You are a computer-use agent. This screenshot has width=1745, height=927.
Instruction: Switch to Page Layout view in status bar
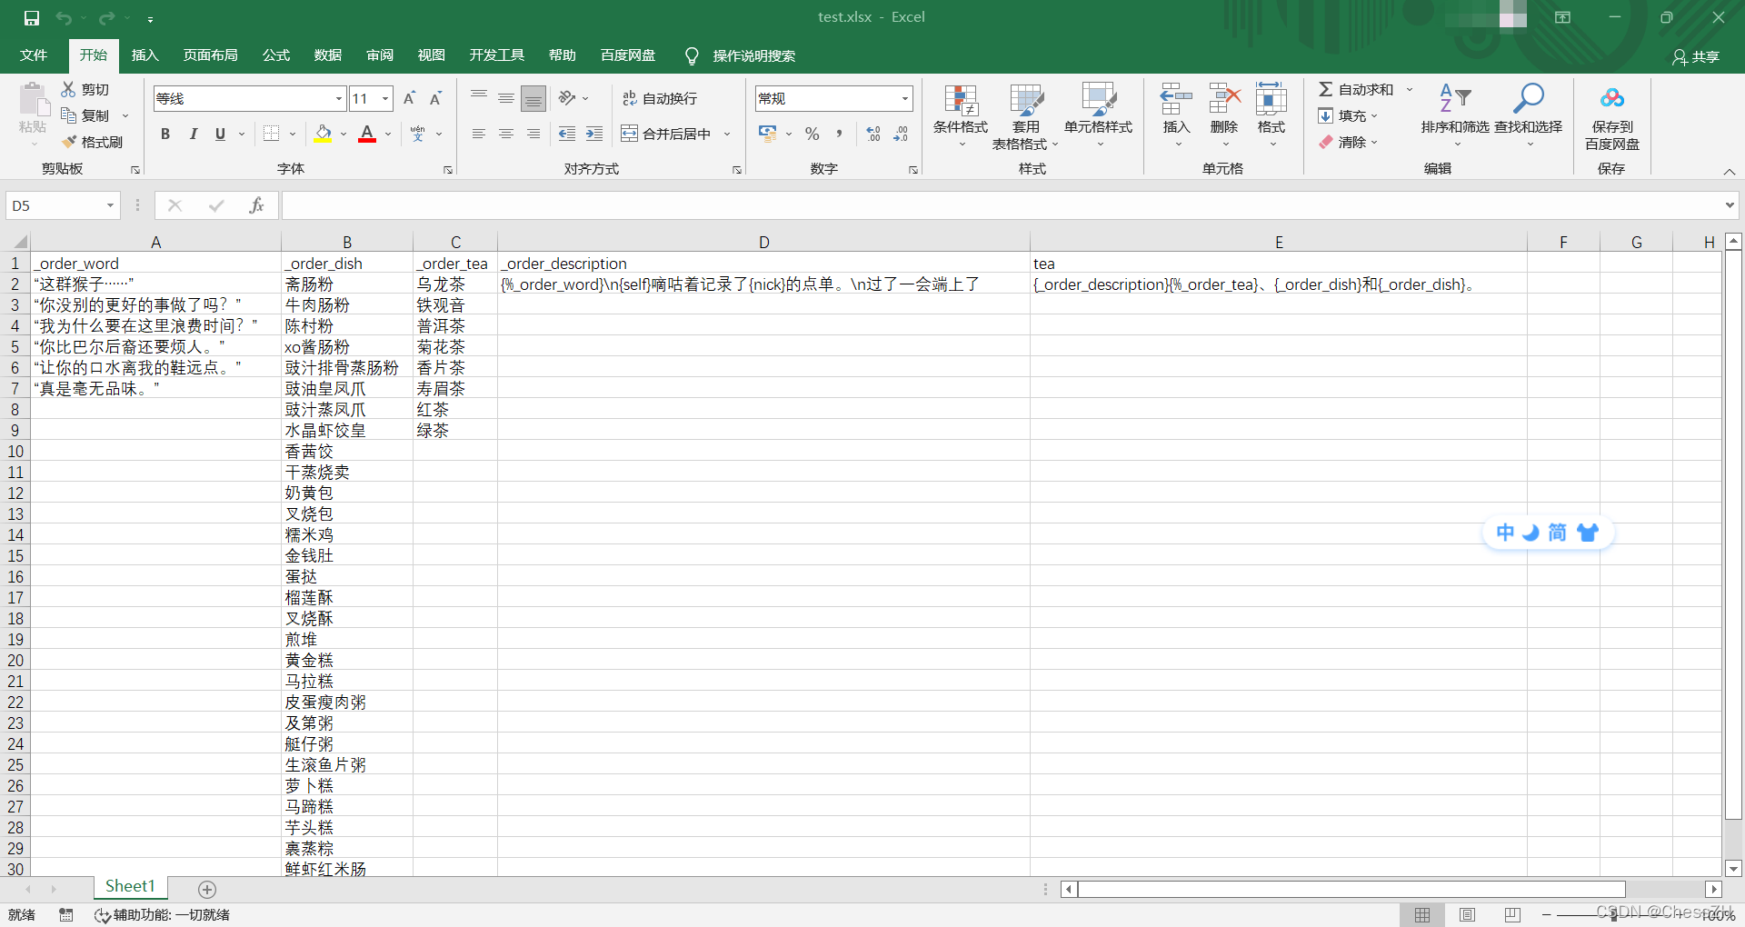point(1467,915)
